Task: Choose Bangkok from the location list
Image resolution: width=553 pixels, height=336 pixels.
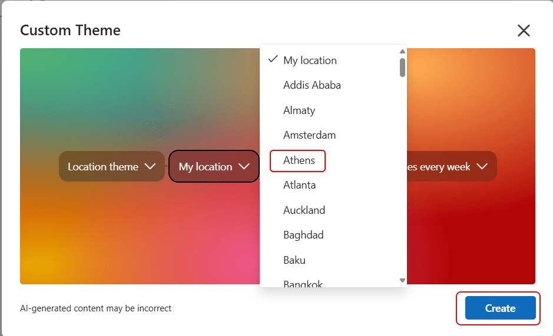Action: tap(303, 283)
